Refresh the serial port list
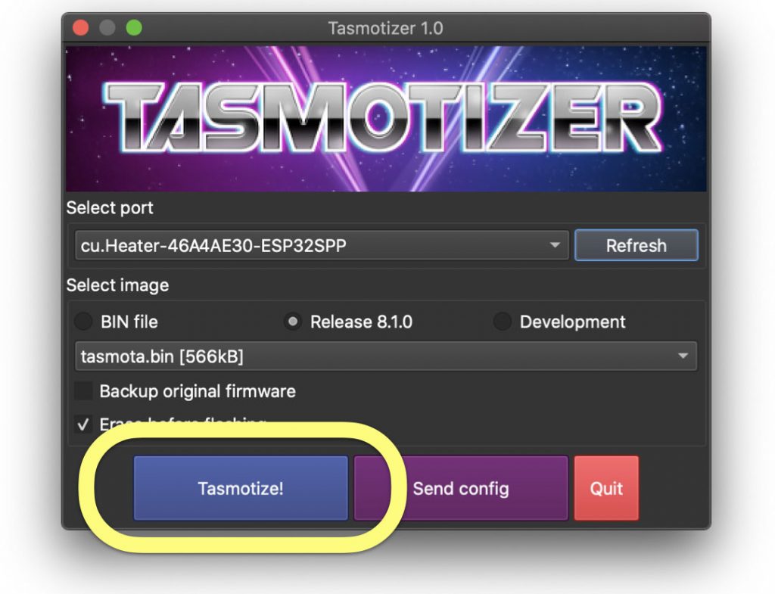This screenshot has height=594, width=775. [x=636, y=245]
